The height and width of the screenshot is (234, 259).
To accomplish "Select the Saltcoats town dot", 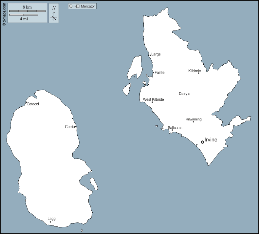I will tap(172, 130).
